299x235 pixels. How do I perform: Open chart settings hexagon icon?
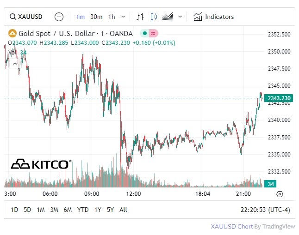(280, 194)
